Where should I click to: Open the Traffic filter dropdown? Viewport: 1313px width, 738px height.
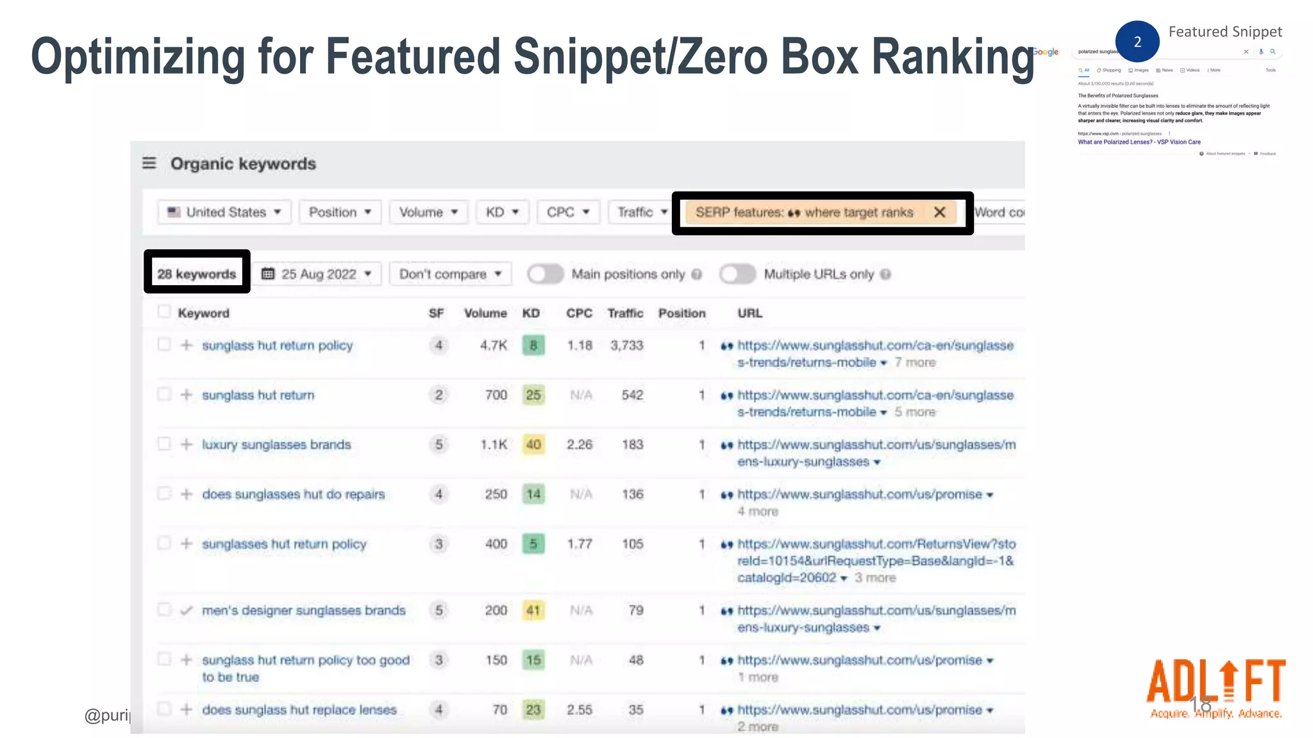point(641,212)
